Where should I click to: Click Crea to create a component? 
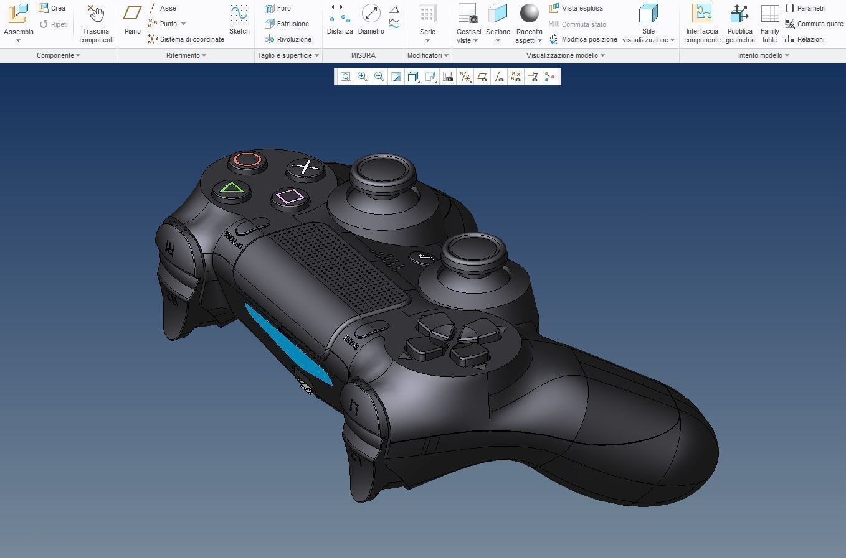pos(52,8)
